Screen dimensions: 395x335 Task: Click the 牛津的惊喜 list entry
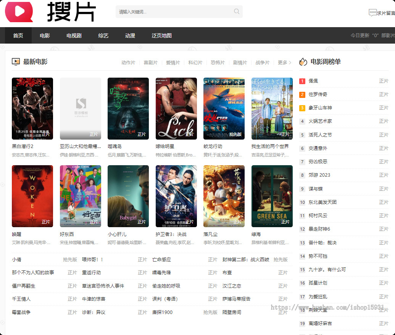[x=94, y=299]
